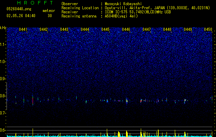The width and height of the screenshot is (216, 137).
Task: Click the 0.6 kHz axis label
Action: pos(3,130)
